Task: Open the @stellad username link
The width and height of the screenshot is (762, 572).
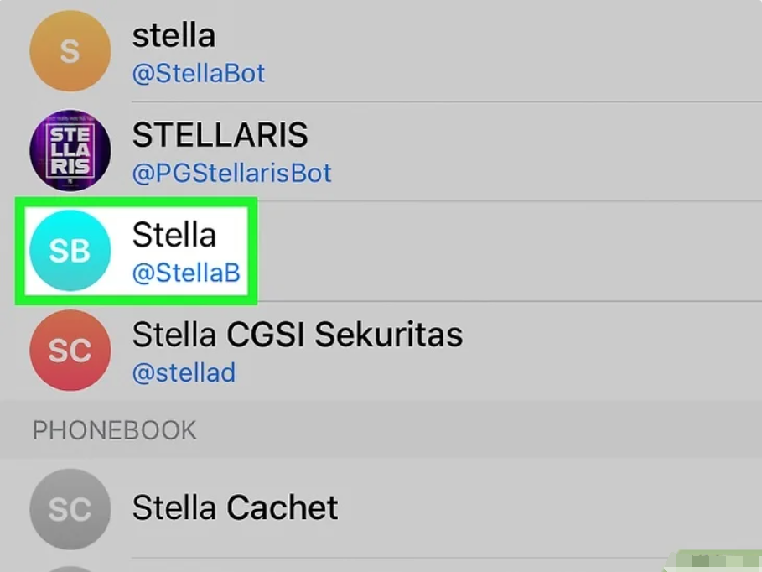Action: 184,372
